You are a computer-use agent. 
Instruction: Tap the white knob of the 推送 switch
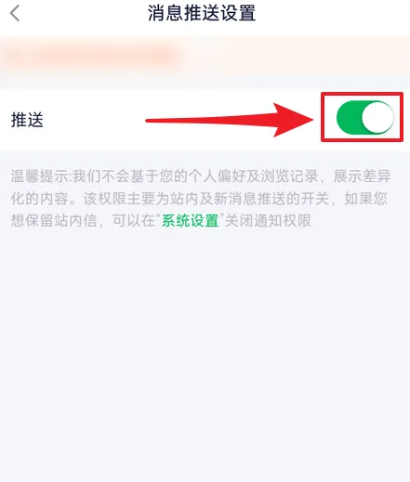click(377, 118)
